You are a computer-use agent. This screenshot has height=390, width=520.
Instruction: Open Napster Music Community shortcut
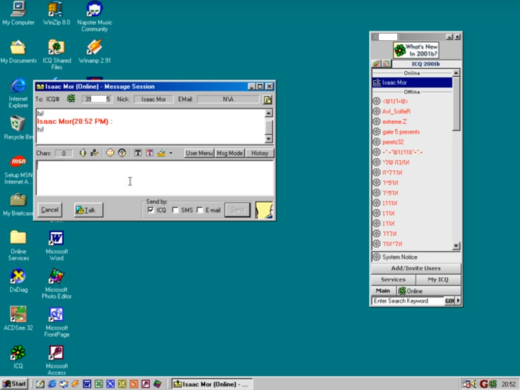pos(95,17)
